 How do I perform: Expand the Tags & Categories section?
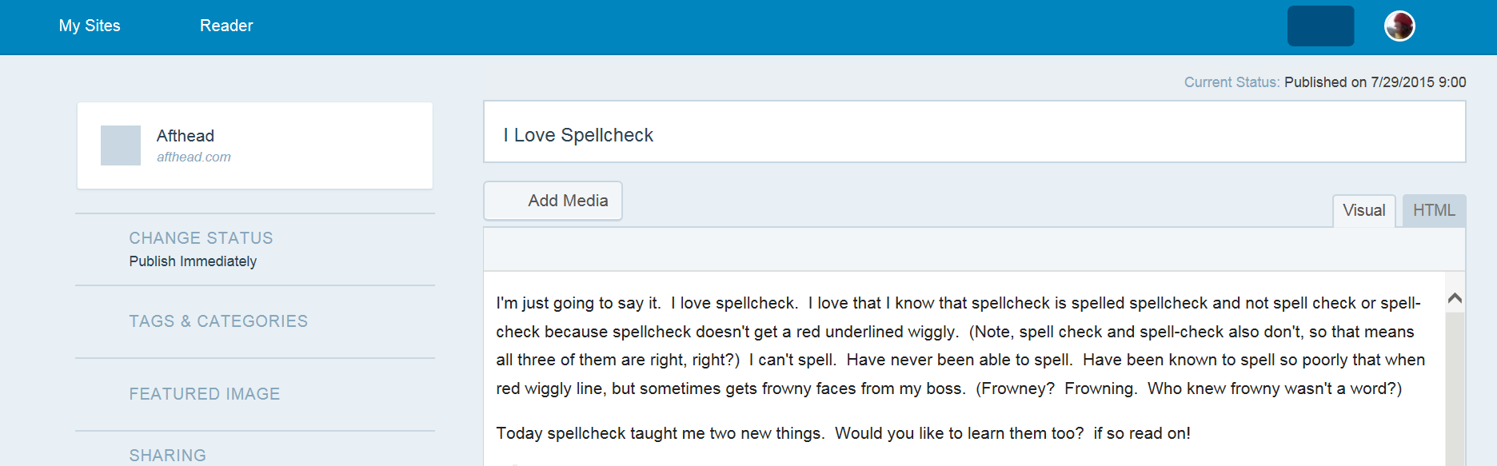click(x=218, y=321)
